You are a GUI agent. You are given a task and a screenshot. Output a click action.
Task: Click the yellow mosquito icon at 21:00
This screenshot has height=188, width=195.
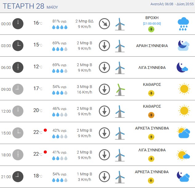(x=151, y=181)
